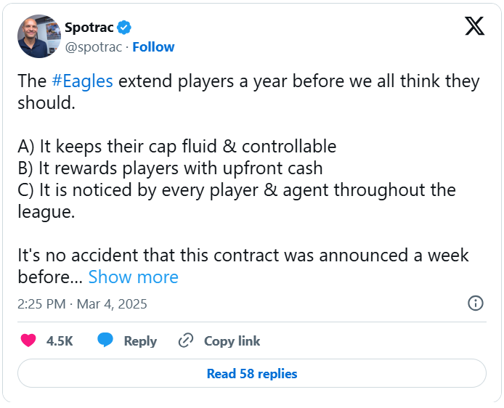
Task: Click the blue verified badge beside Spotrac
Action: tap(124, 28)
